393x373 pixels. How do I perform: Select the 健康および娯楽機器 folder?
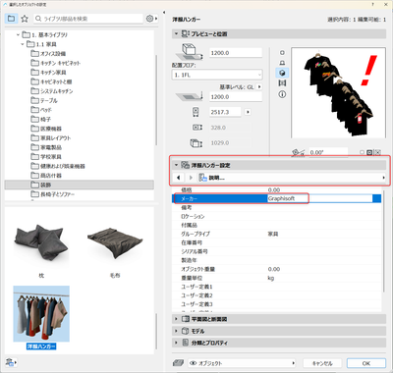point(58,166)
